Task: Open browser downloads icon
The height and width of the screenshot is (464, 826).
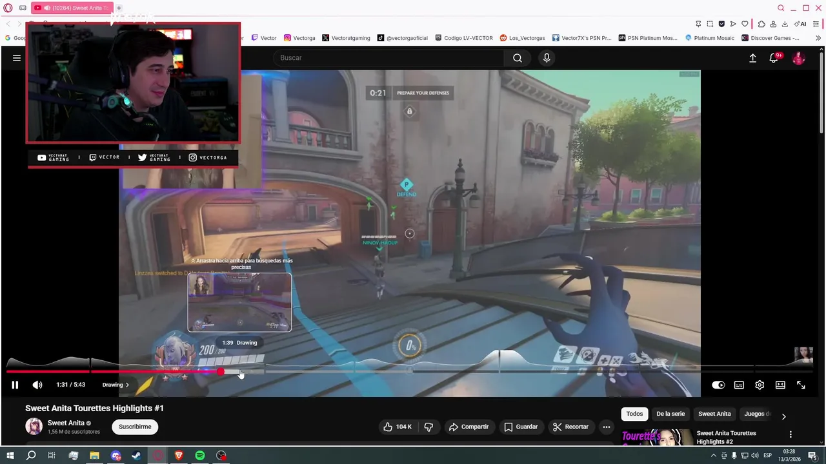Action: click(x=785, y=24)
